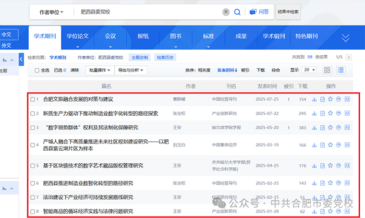
Task: Expand more database tabs with double chevron
Action: (345, 38)
